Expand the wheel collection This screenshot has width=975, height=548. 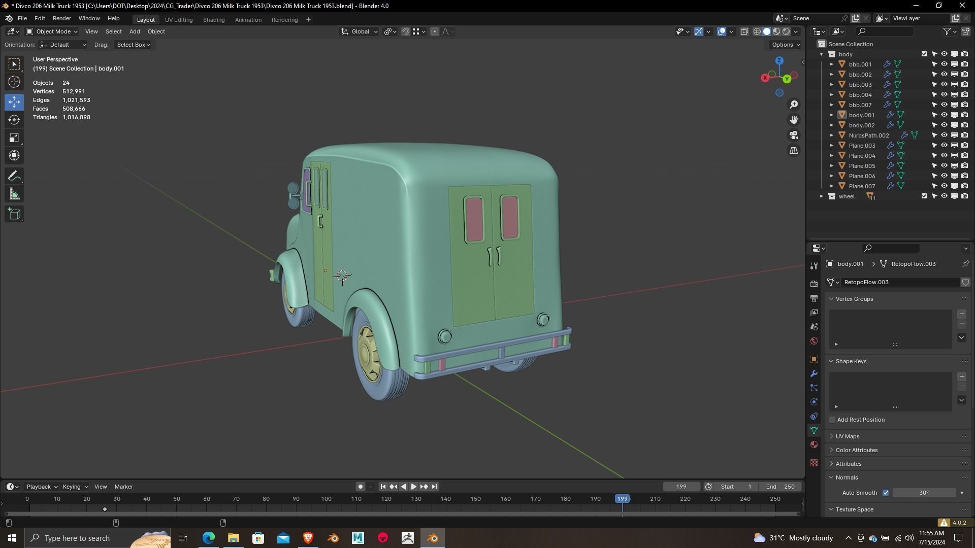point(822,196)
